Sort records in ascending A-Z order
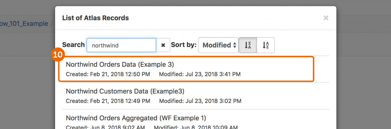 [266, 45]
